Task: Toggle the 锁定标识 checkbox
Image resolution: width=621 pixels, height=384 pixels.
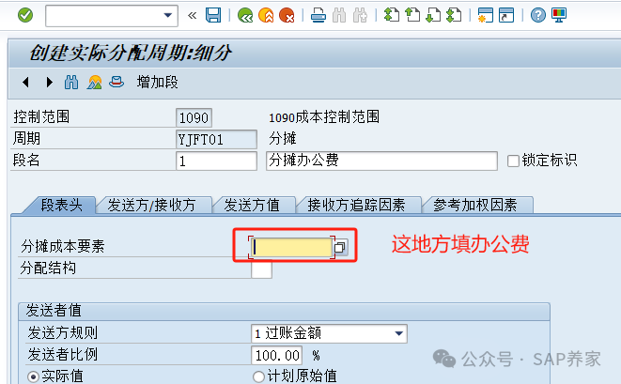Action: (513, 161)
